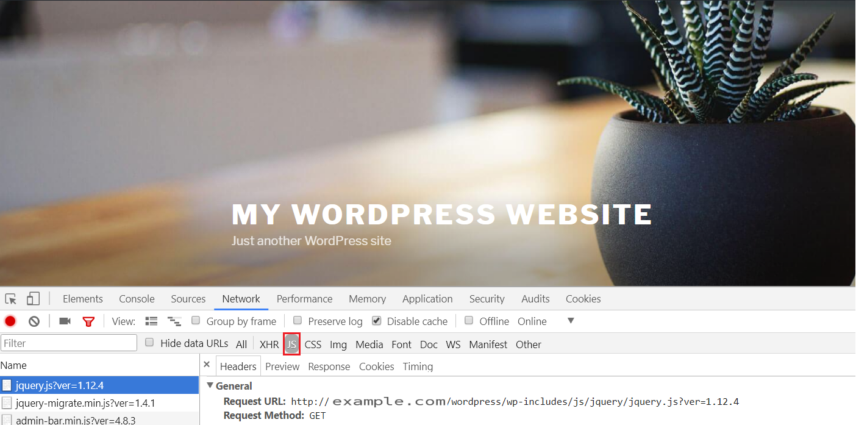Image resolution: width=856 pixels, height=425 pixels.
Task: Check Hide data URLs option
Action: click(149, 343)
